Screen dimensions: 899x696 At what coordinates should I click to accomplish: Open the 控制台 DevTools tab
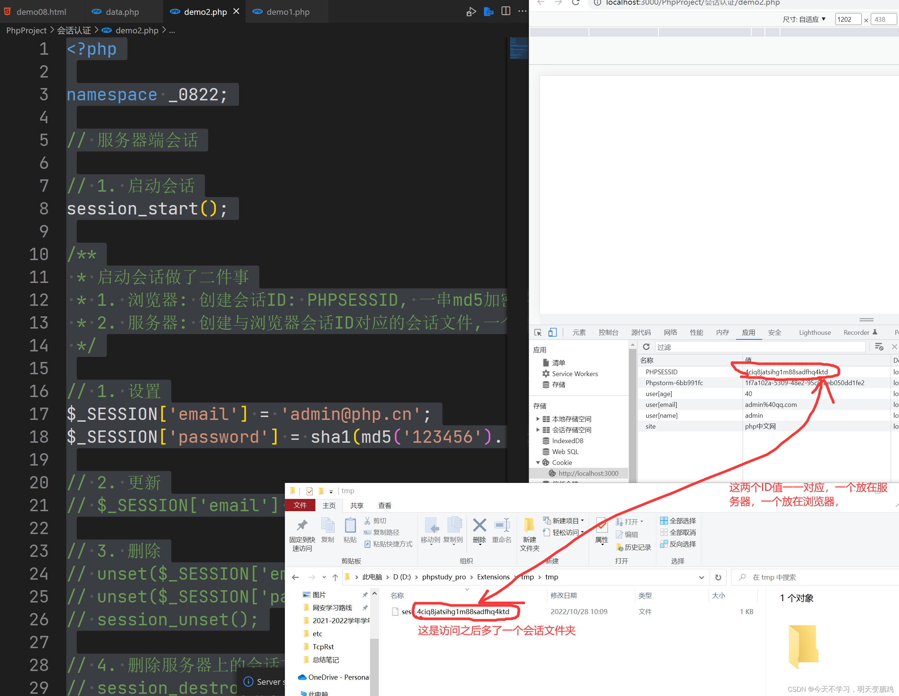point(608,332)
